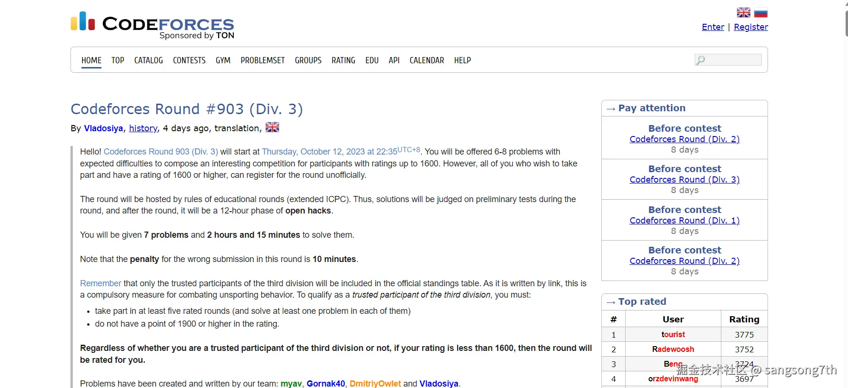Click the rating value 3775
The height and width of the screenshot is (388, 848).
tap(744, 335)
